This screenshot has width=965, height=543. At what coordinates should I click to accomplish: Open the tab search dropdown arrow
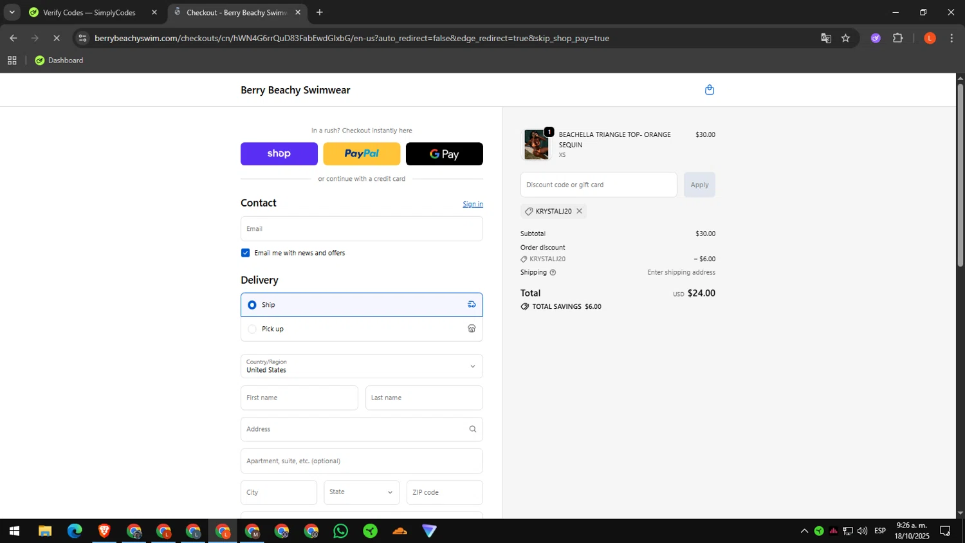(x=12, y=12)
